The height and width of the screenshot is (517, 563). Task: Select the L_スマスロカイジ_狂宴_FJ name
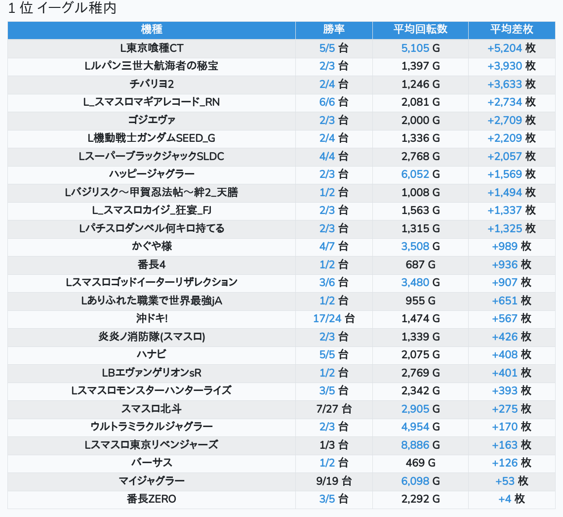pyautogui.click(x=152, y=210)
